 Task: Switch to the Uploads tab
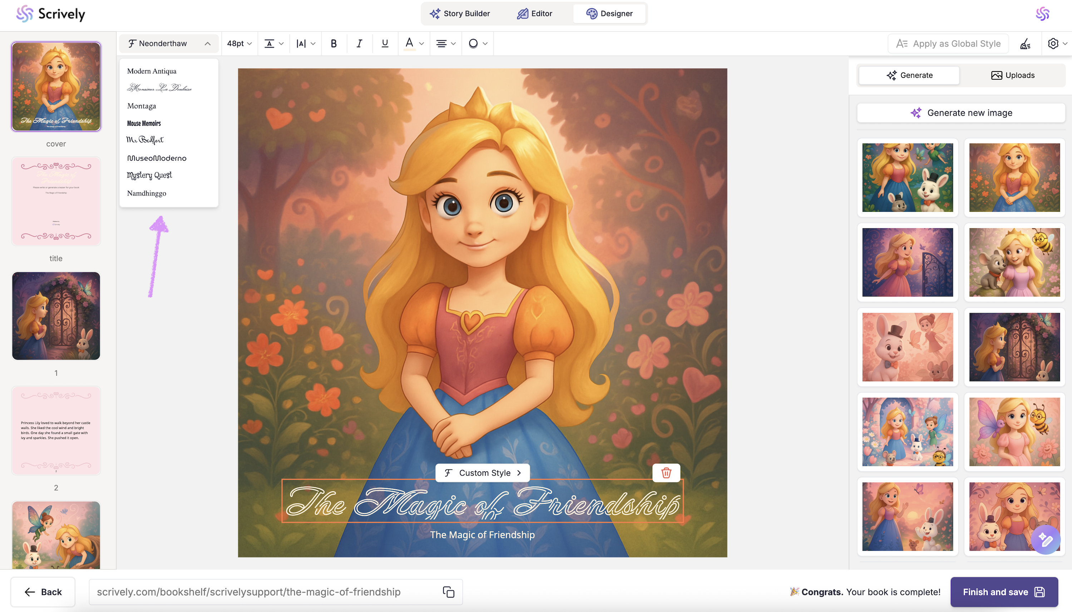1012,75
